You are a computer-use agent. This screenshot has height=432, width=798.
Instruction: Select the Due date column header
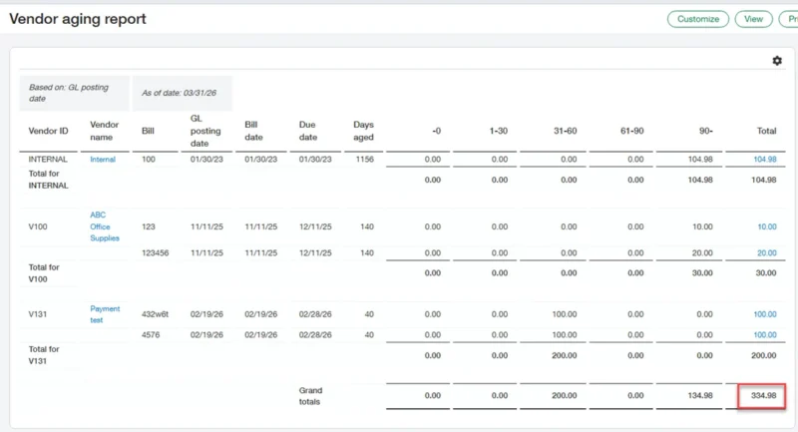pos(308,131)
